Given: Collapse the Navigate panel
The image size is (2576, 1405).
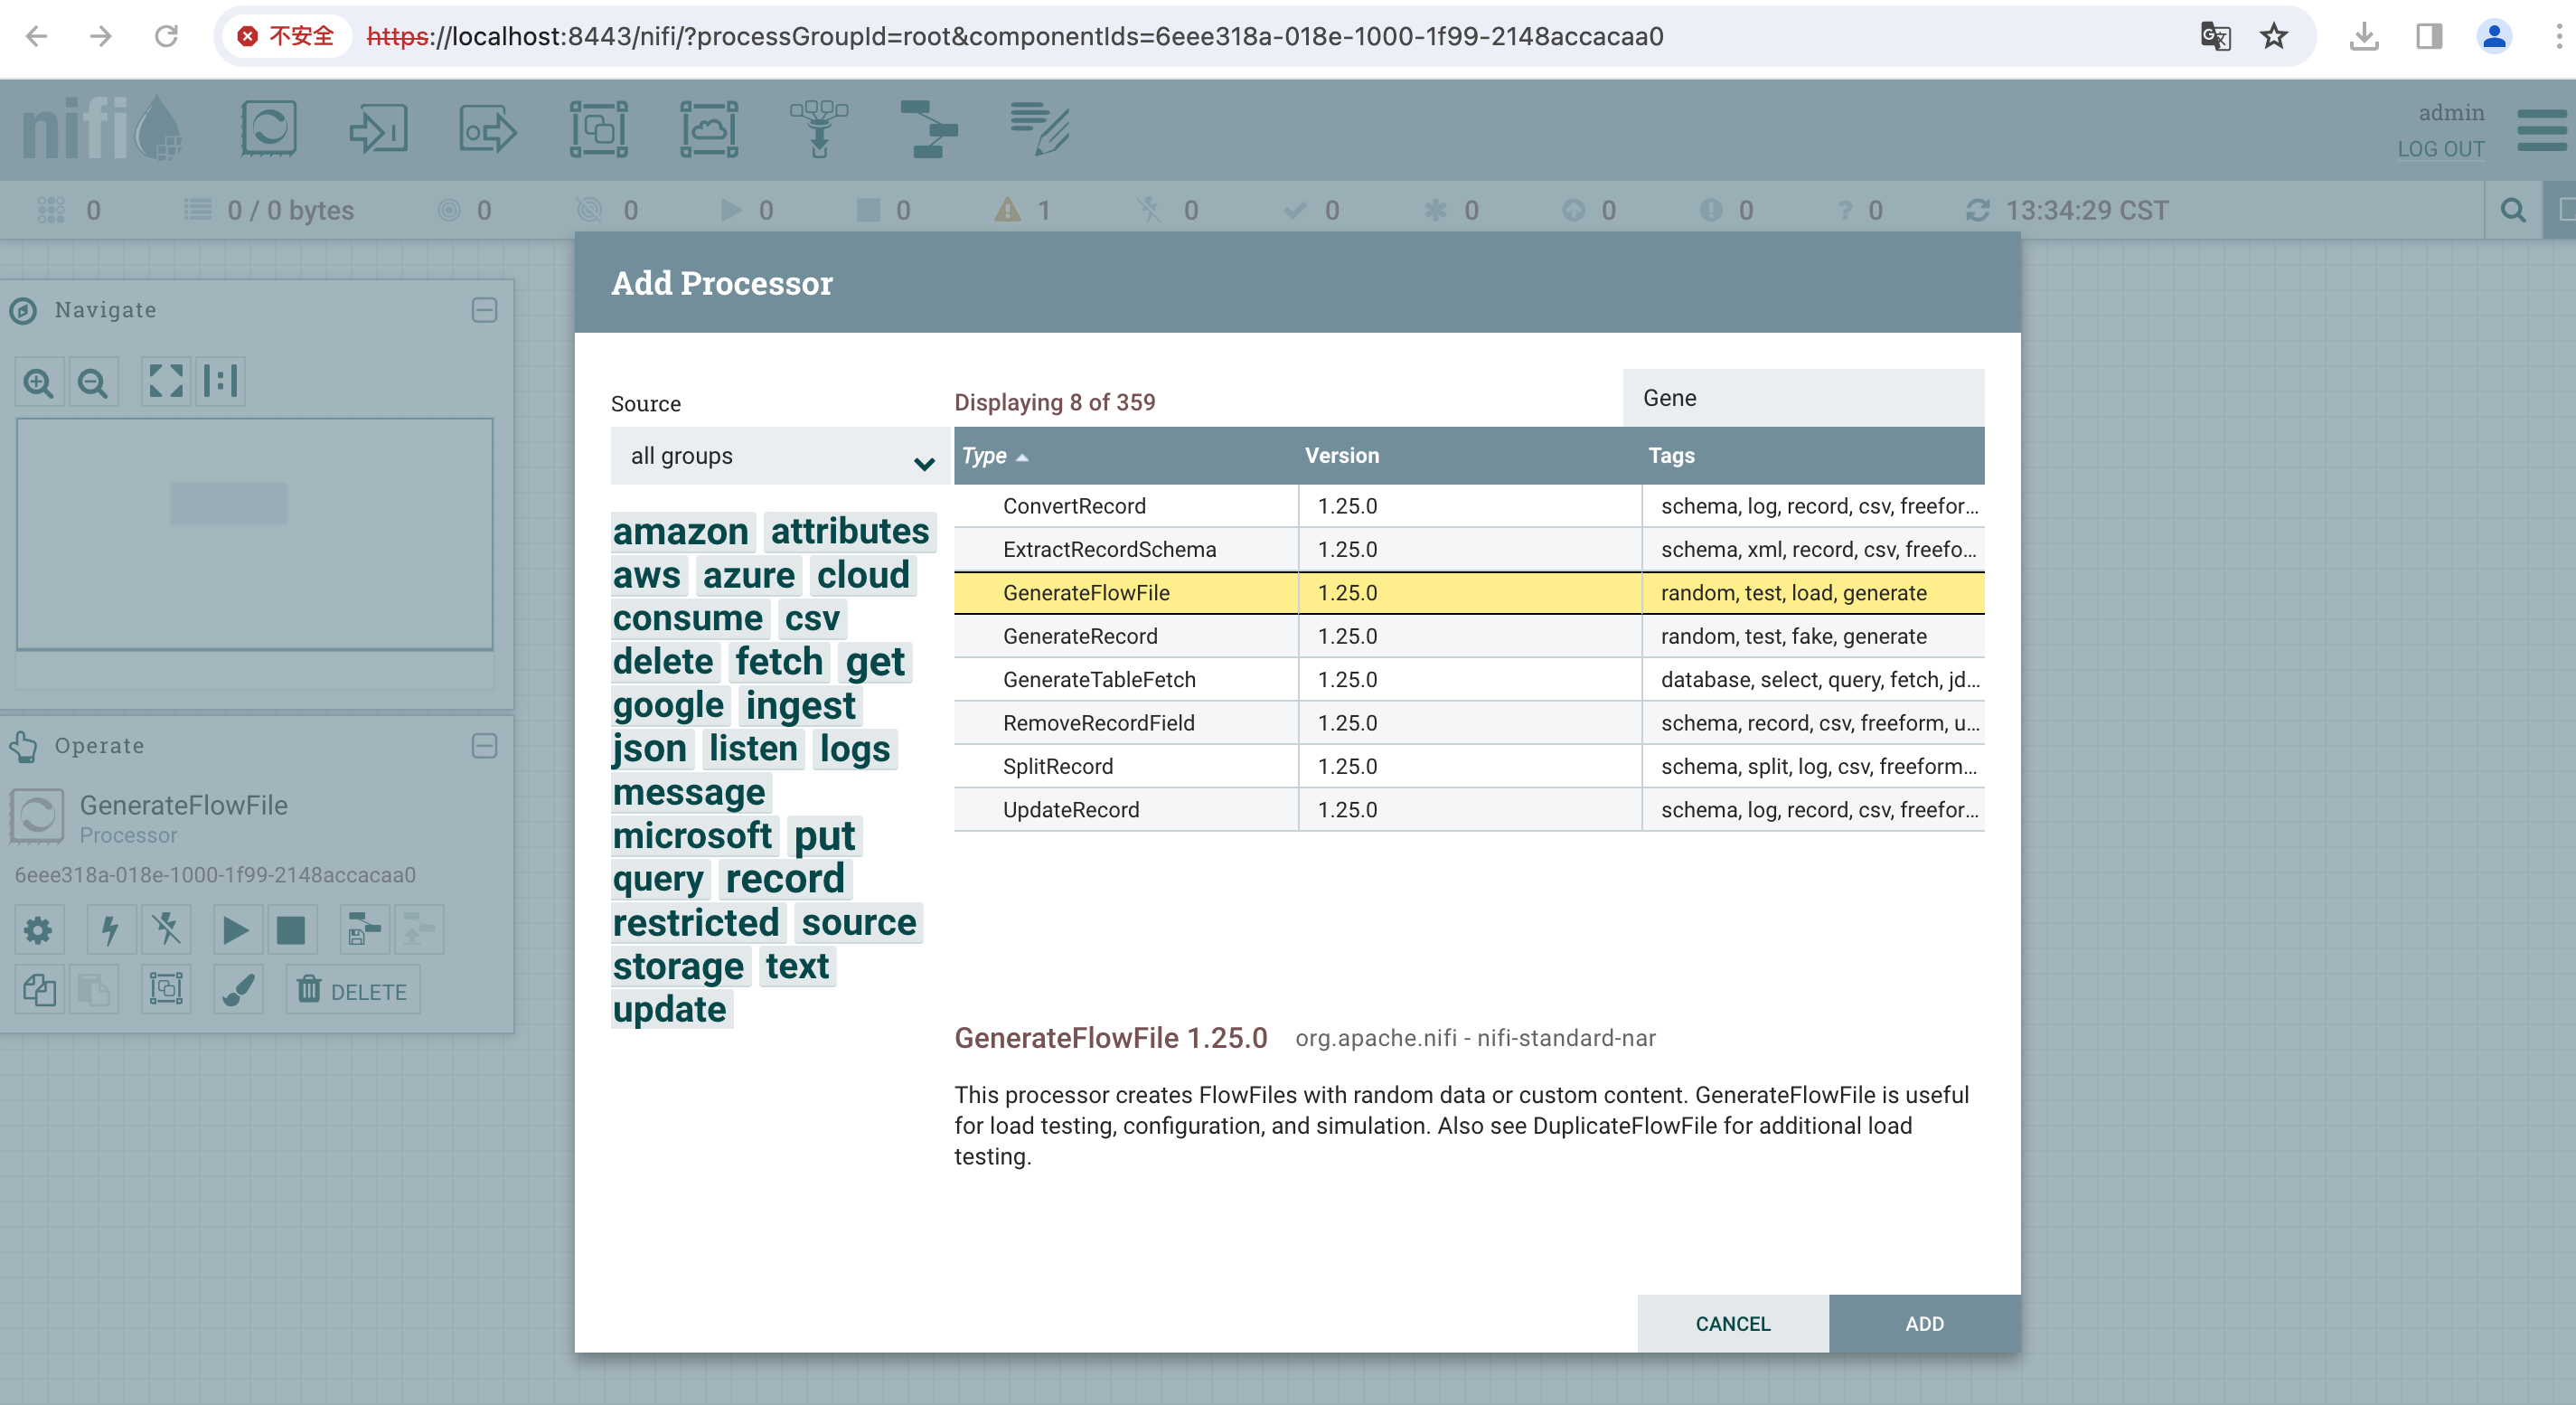Looking at the screenshot, I should click(485, 310).
